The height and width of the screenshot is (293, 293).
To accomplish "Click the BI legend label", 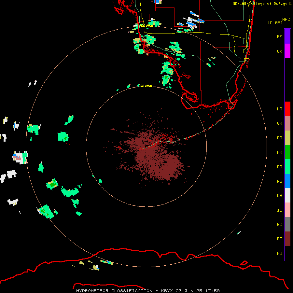I will (x=279, y=239).
